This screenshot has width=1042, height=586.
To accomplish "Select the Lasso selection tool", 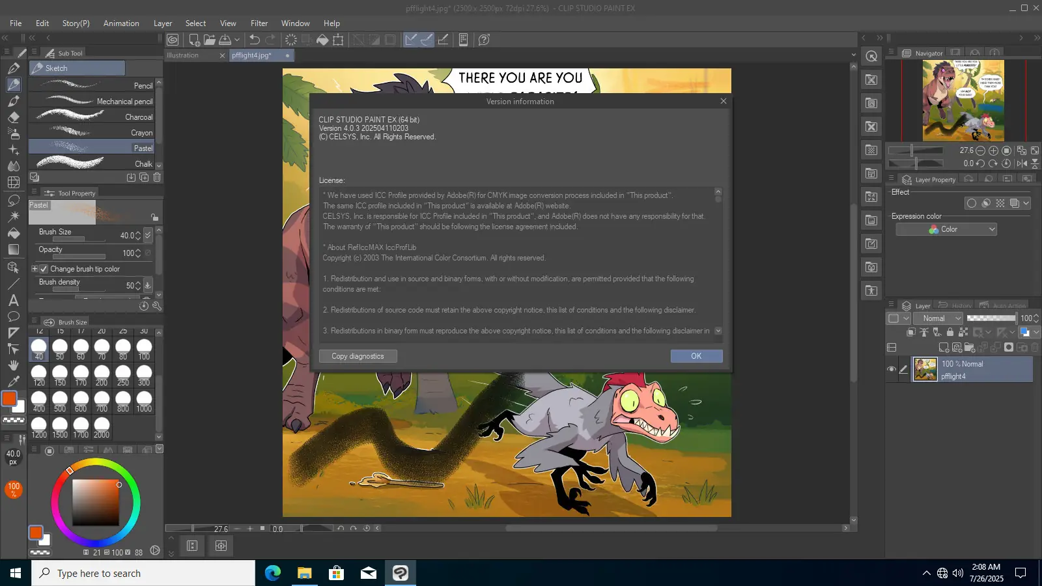I will [x=13, y=200].
